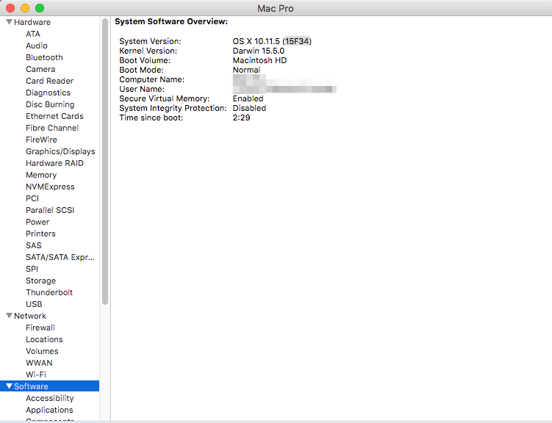552x423 pixels.
Task: Select the Network category label
Action: (x=30, y=316)
